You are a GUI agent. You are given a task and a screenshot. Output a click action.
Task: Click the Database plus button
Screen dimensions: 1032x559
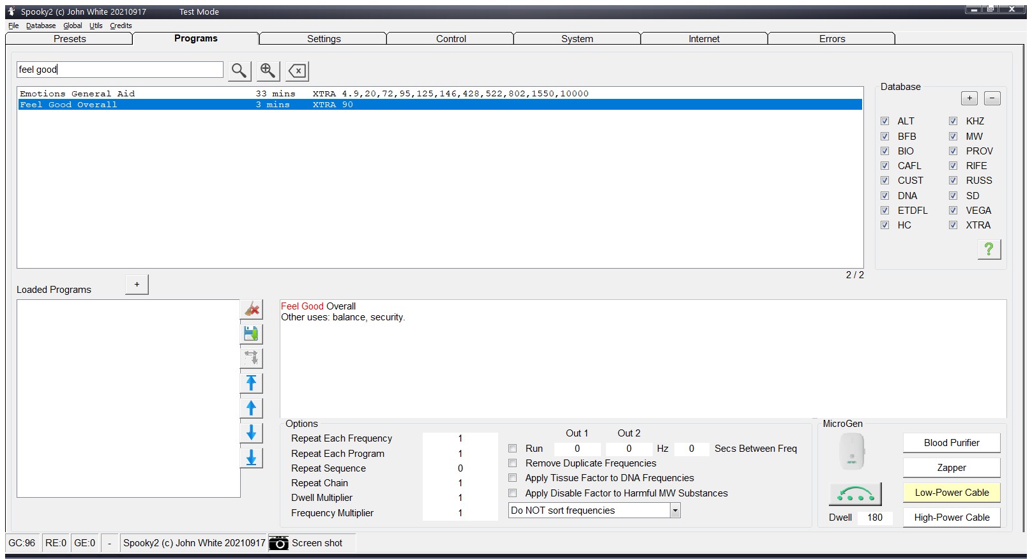pos(969,98)
